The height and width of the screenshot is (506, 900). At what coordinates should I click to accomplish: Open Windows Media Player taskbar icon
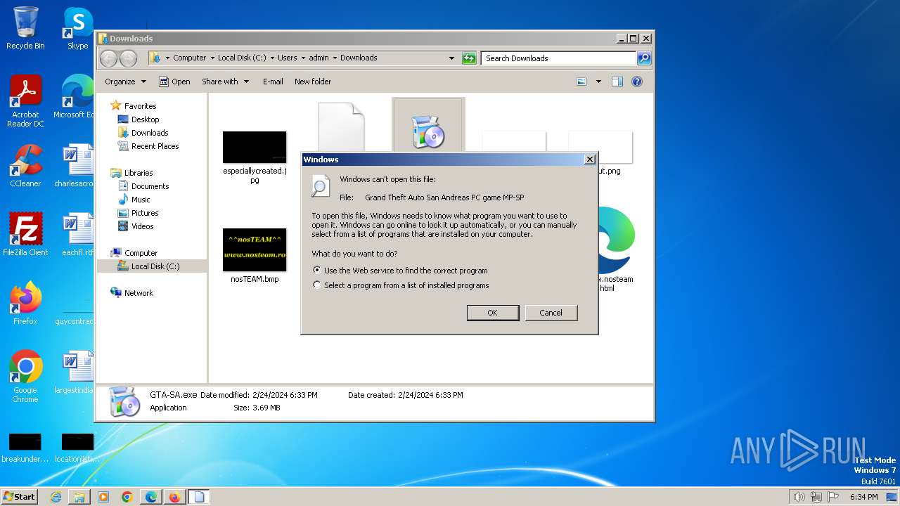(103, 497)
